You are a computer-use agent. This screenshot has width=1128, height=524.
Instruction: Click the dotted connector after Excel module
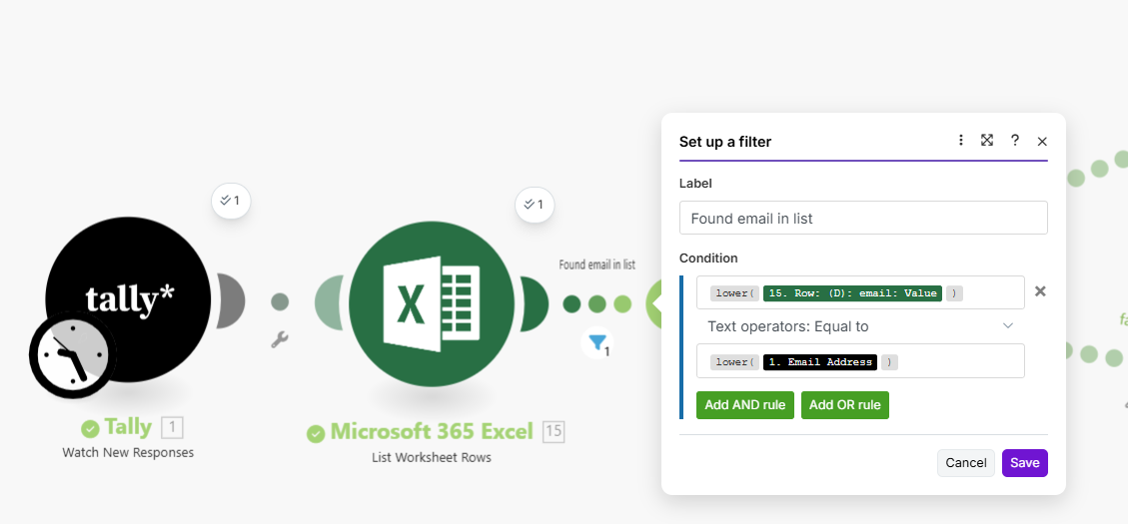(597, 304)
